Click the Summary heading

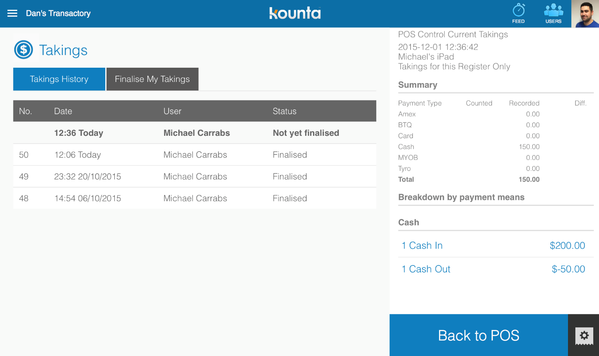(x=418, y=85)
